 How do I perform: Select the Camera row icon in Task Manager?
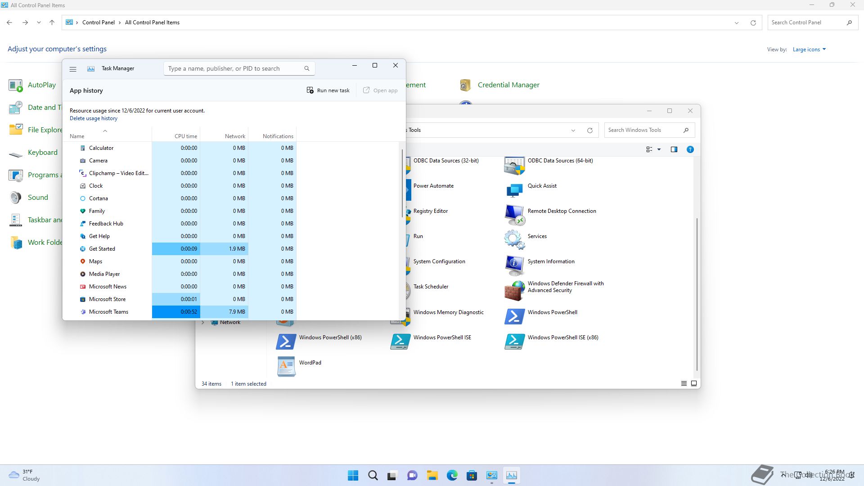83,161
